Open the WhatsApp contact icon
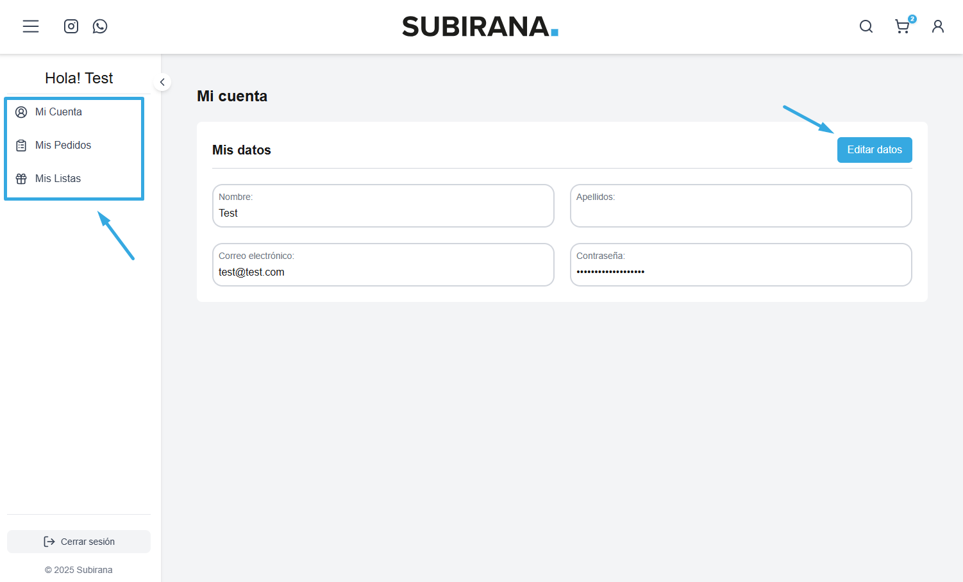The image size is (963, 582). point(100,26)
